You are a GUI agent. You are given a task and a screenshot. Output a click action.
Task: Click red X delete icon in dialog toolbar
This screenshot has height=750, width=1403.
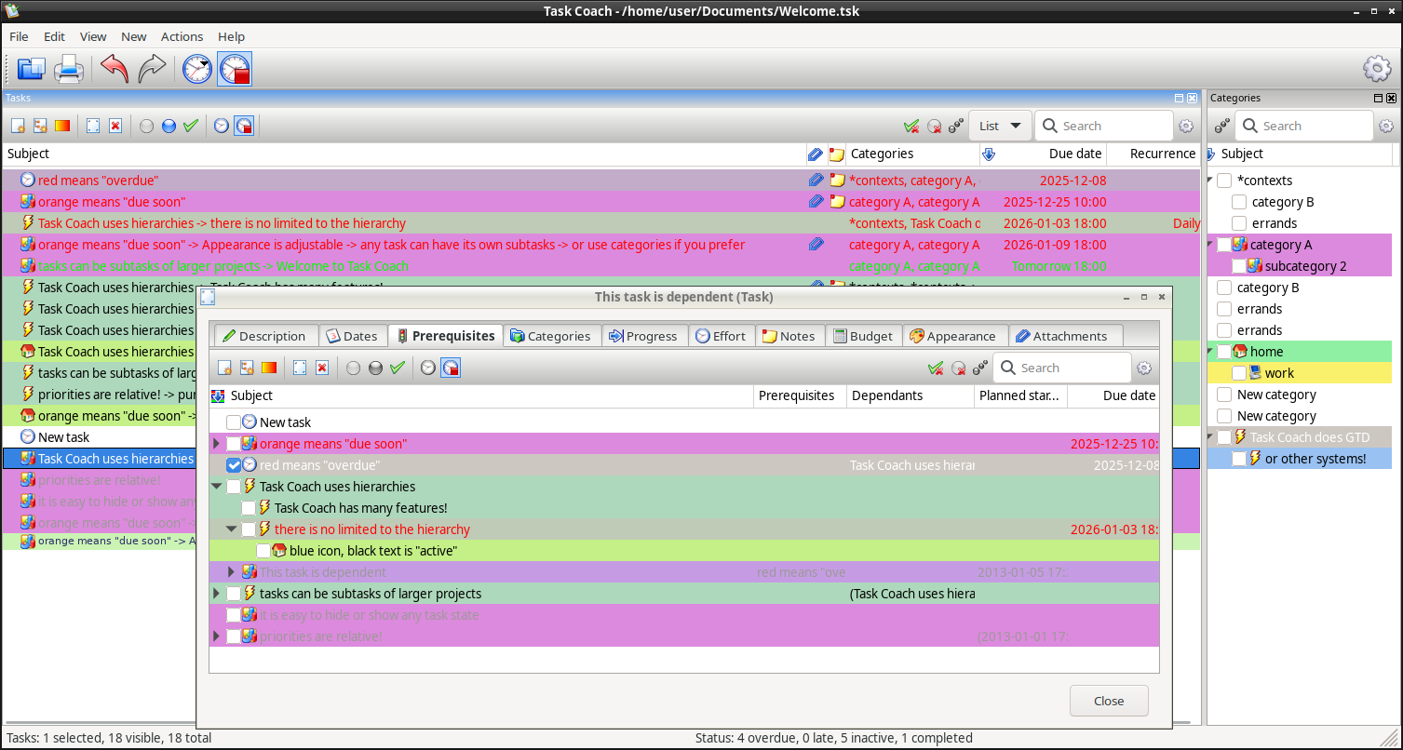(322, 368)
